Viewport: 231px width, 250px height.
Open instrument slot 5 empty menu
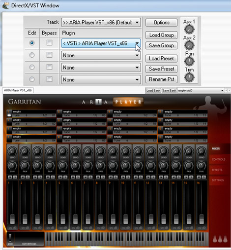point(84,111)
